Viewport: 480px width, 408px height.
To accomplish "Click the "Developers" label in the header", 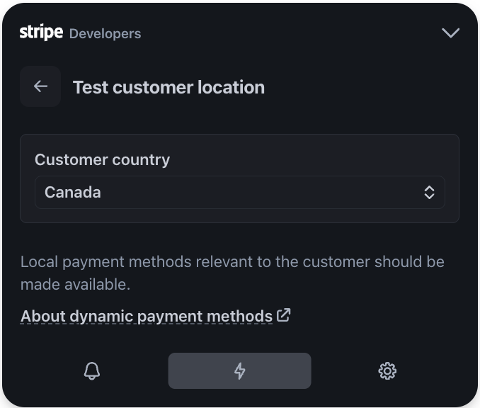I will [x=105, y=33].
